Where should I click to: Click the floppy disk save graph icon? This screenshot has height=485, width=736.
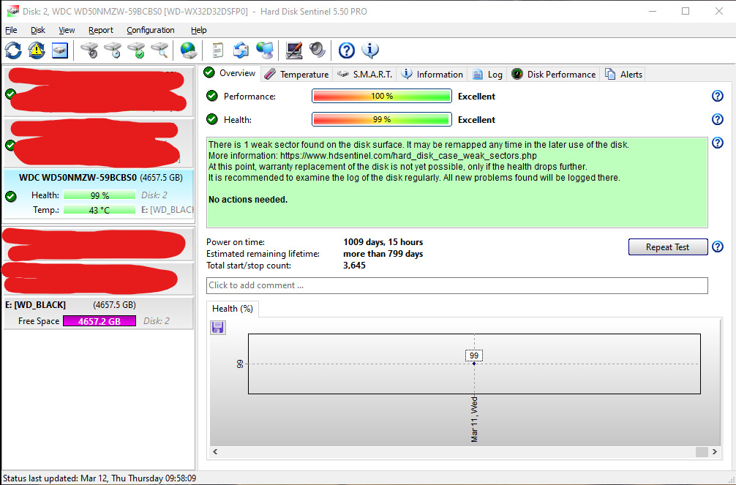(218, 327)
